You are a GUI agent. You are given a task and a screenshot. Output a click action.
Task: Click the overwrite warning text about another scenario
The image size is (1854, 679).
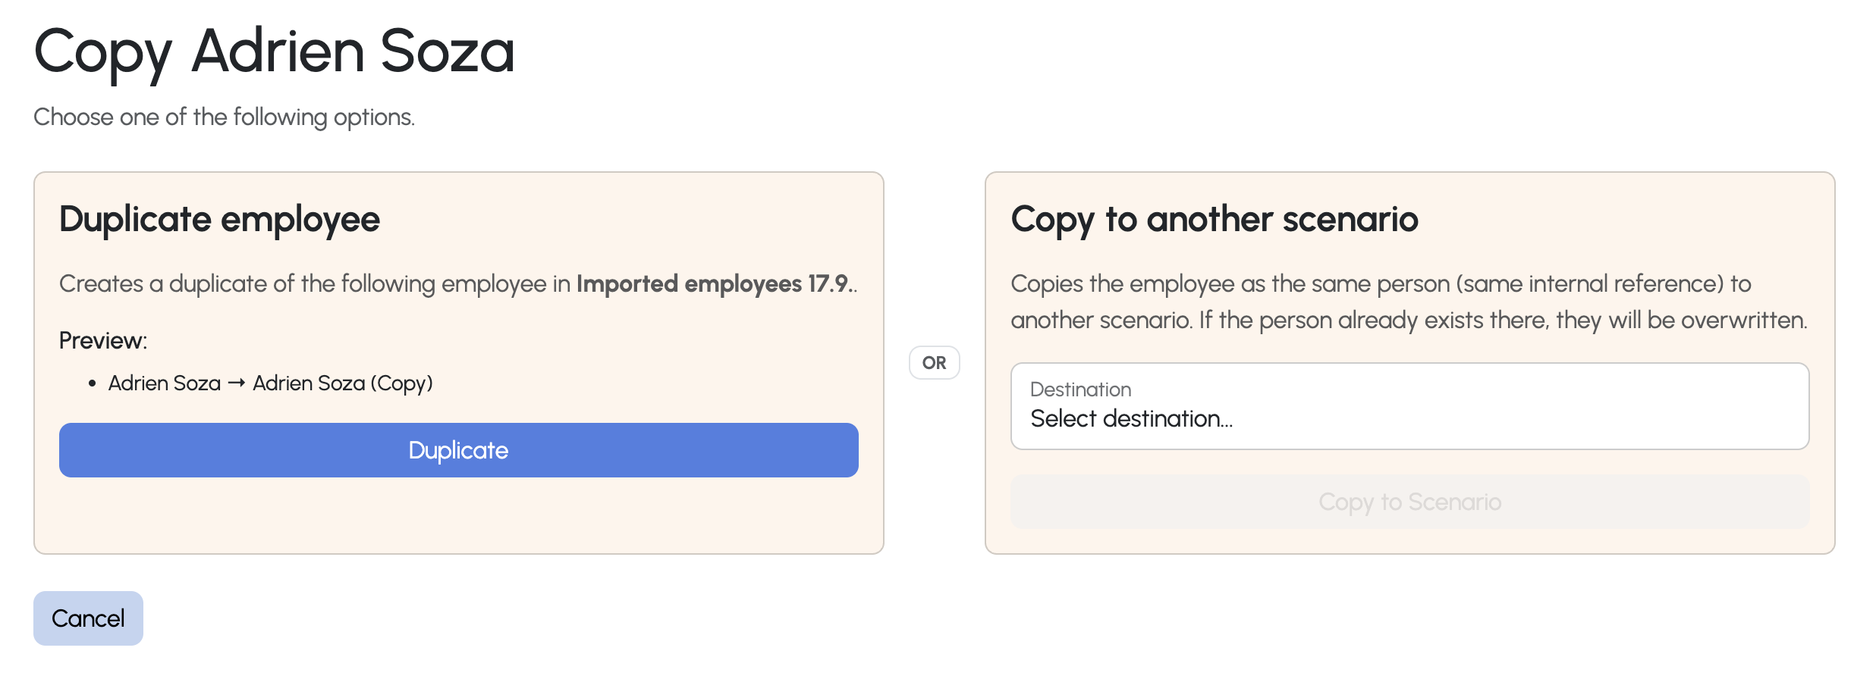click(x=1408, y=321)
